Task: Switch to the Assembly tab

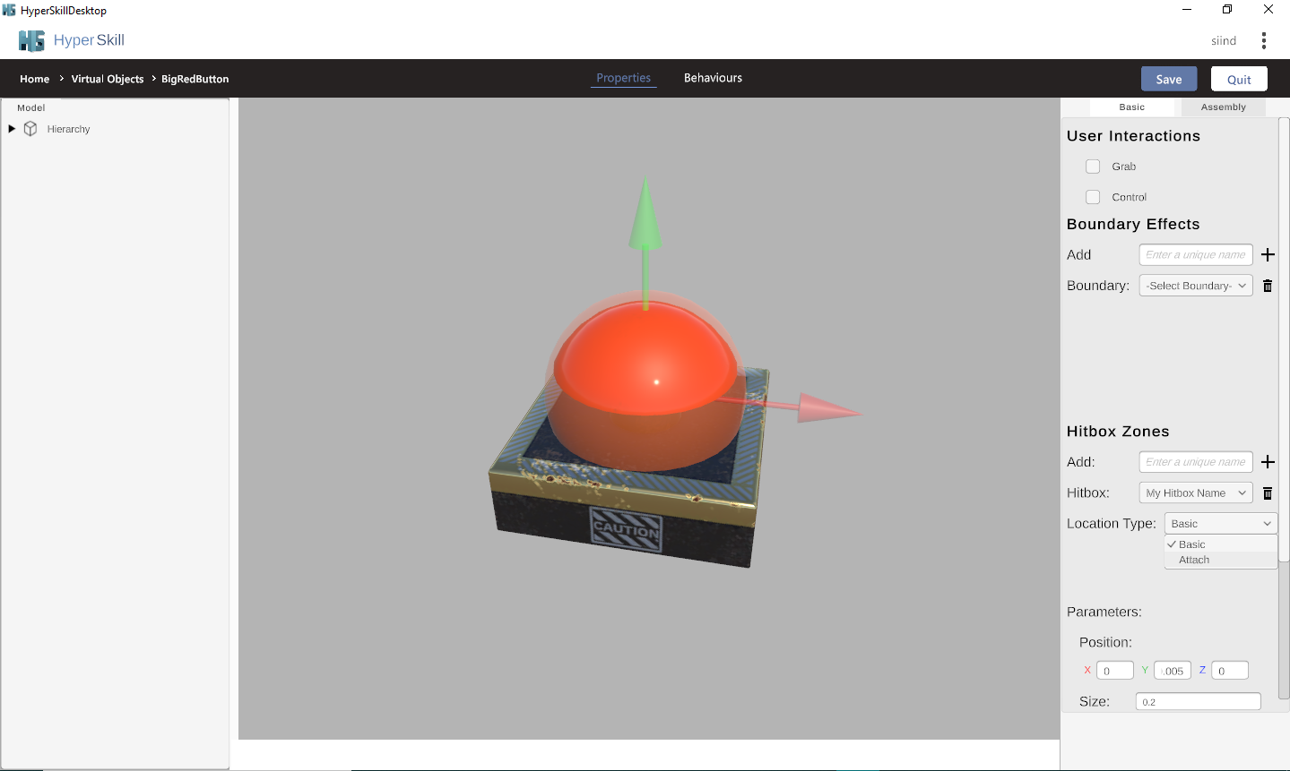Action: click(1223, 107)
